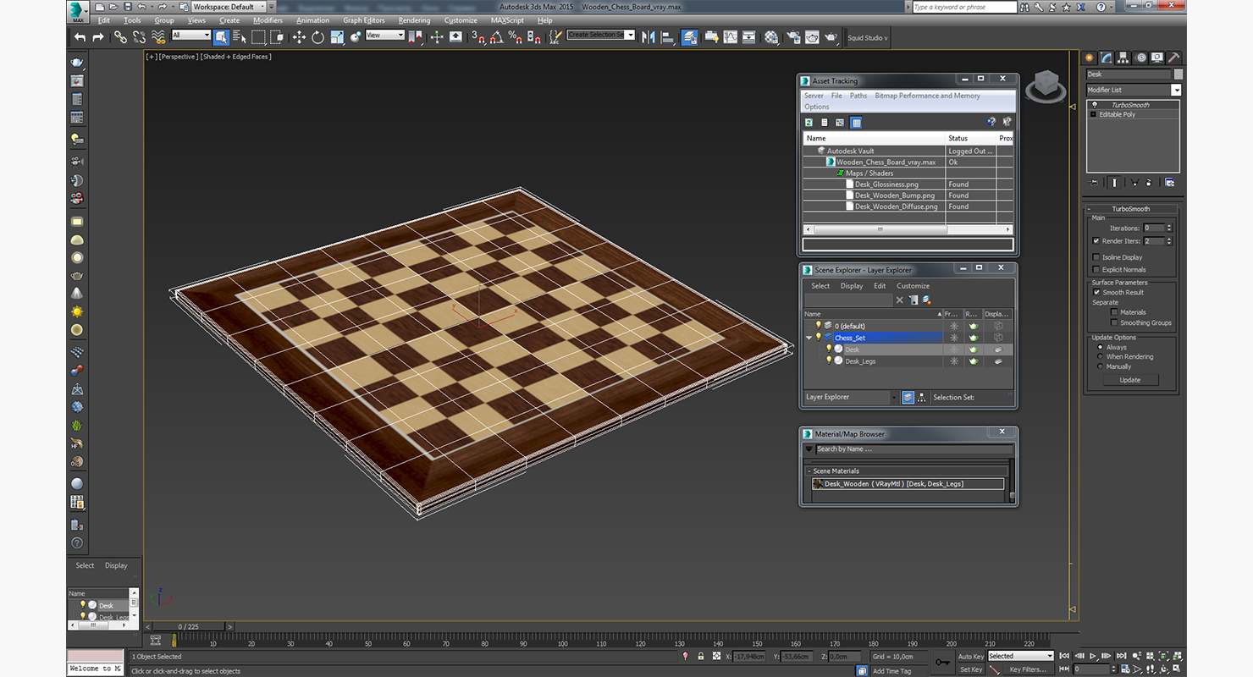Screen dimensions: 1253x677
Task: Toggle Smooth Result checkbox
Action: 1096,292
